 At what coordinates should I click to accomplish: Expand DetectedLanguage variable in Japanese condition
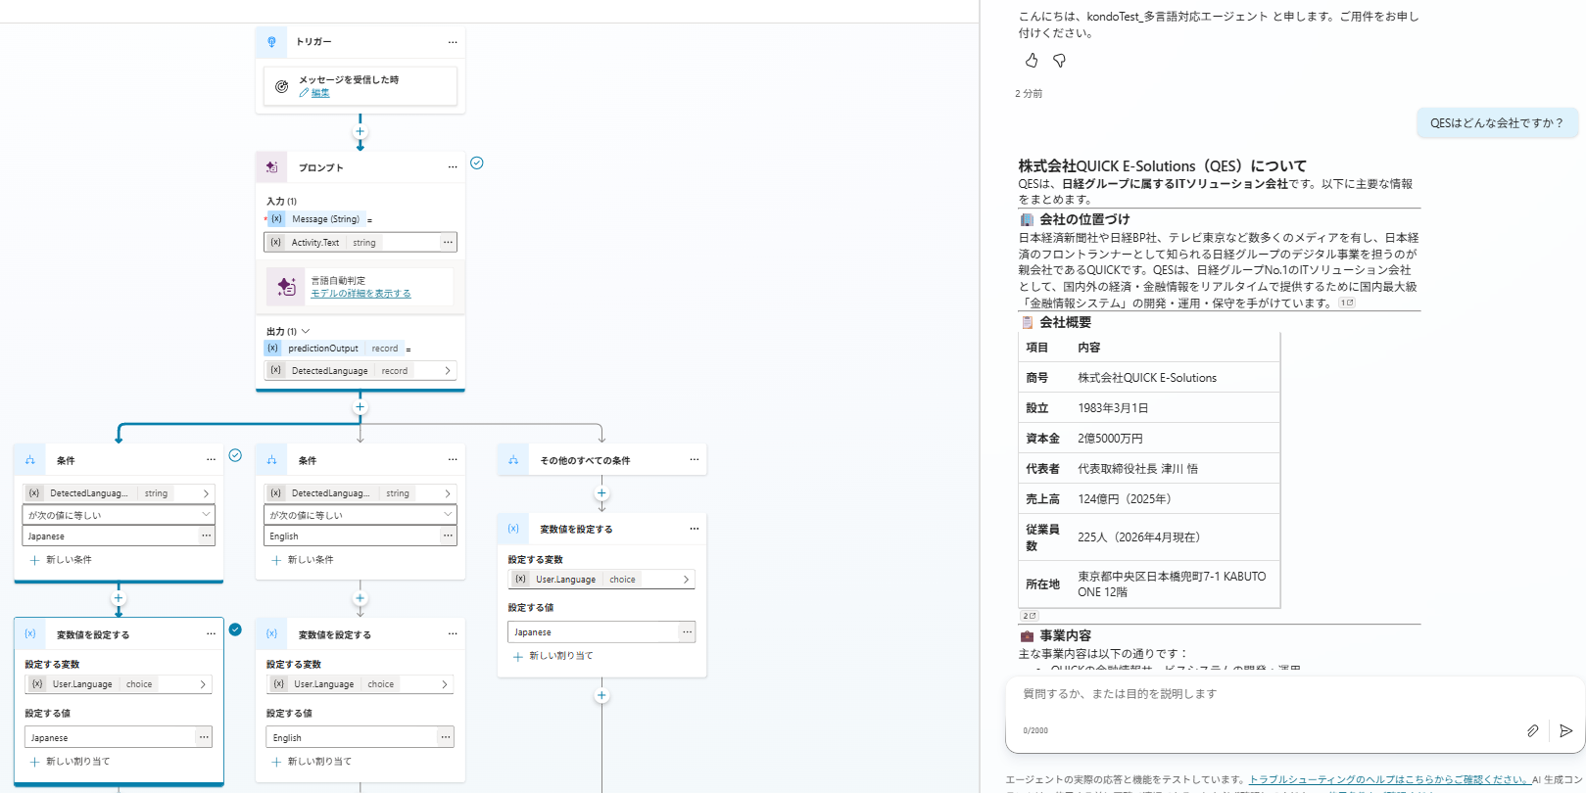coord(206,493)
